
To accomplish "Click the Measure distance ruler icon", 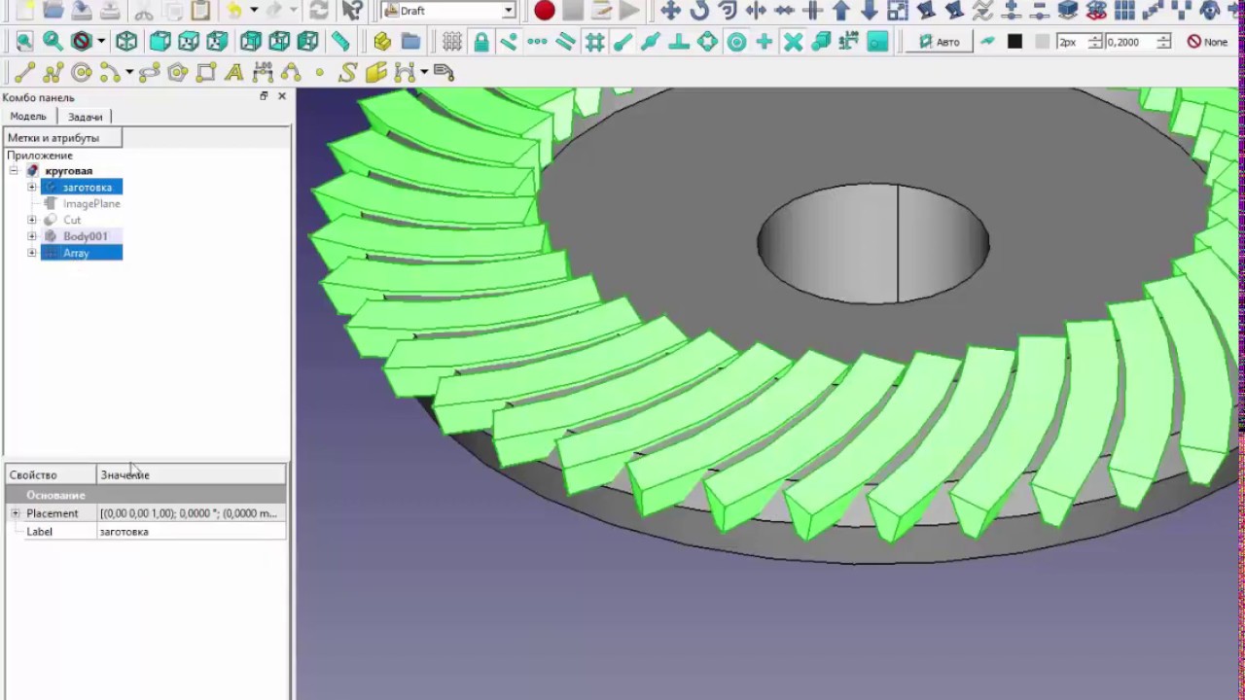I will [340, 42].
